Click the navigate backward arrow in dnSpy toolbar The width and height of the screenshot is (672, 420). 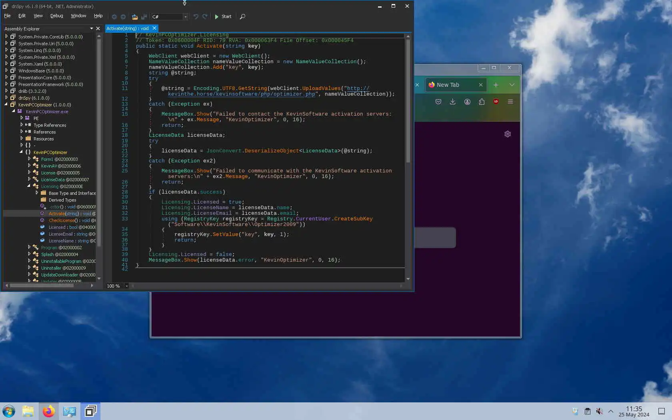pyautogui.click(x=114, y=17)
